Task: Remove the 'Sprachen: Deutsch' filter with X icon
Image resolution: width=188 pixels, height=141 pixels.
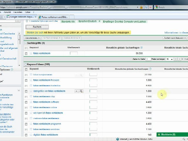Action: coord(99,21)
